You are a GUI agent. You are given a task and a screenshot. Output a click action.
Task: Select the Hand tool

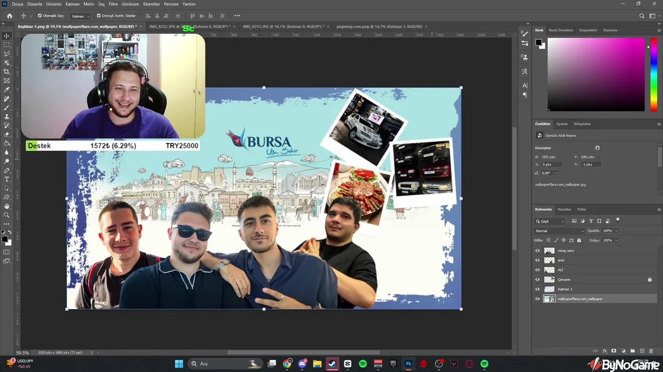pos(7,206)
